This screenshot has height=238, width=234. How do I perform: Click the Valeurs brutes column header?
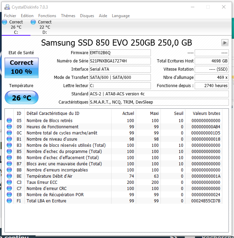(204, 114)
